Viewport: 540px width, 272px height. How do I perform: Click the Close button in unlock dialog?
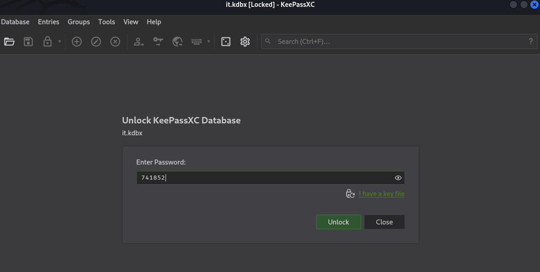click(385, 222)
